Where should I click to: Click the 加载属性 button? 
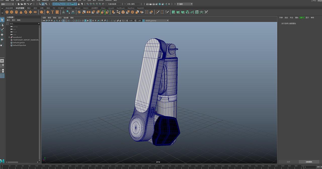[x=309, y=162]
